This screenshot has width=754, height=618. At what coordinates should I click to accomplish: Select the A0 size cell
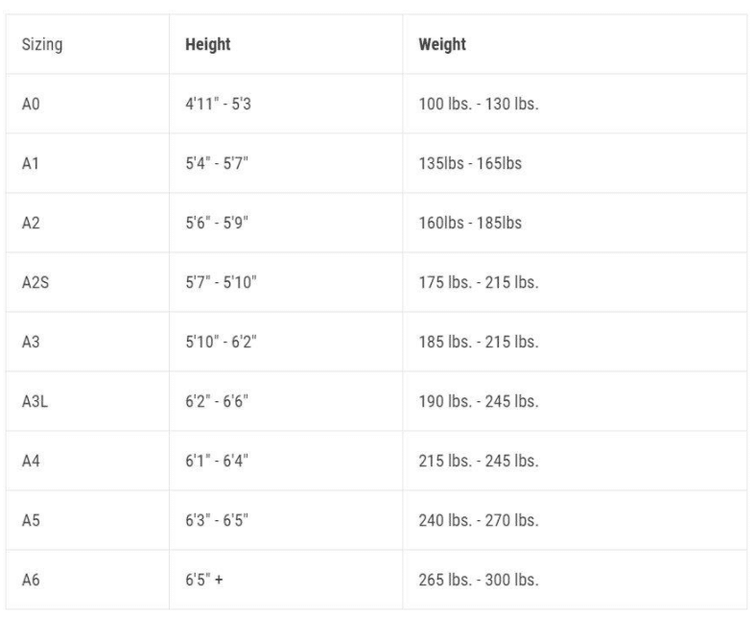pyautogui.click(x=32, y=104)
